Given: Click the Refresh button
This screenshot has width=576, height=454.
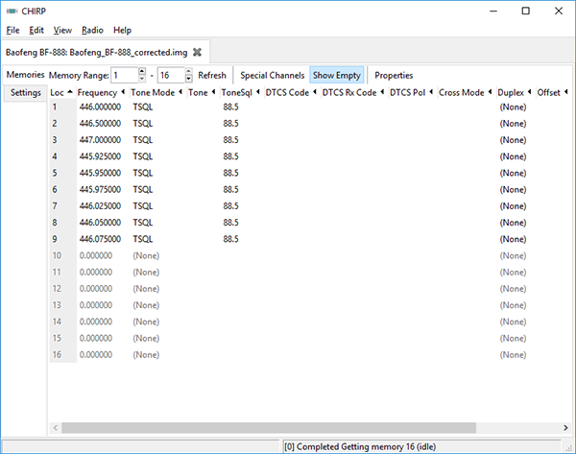Looking at the screenshot, I should pos(212,75).
